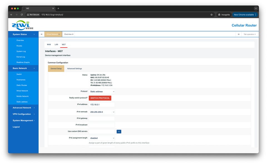Open Wired Network in the sidebar
The height and width of the screenshot is (164, 267).
[x=22, y=91]
